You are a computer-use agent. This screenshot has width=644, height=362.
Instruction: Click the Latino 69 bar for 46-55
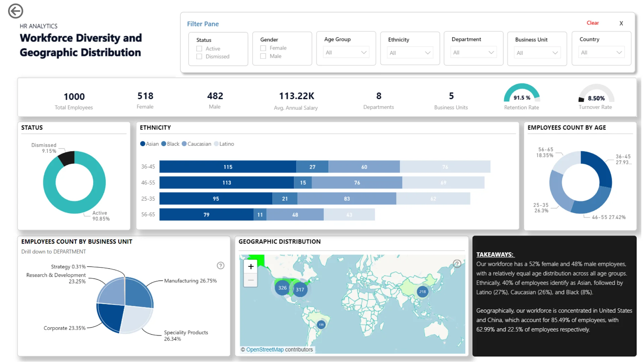(443, 183)
